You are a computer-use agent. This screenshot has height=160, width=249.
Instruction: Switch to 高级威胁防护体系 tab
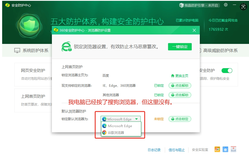(219, 51)
